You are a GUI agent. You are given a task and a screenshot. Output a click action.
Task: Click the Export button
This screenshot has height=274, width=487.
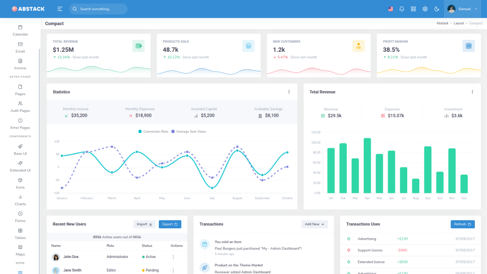[170, 224]
